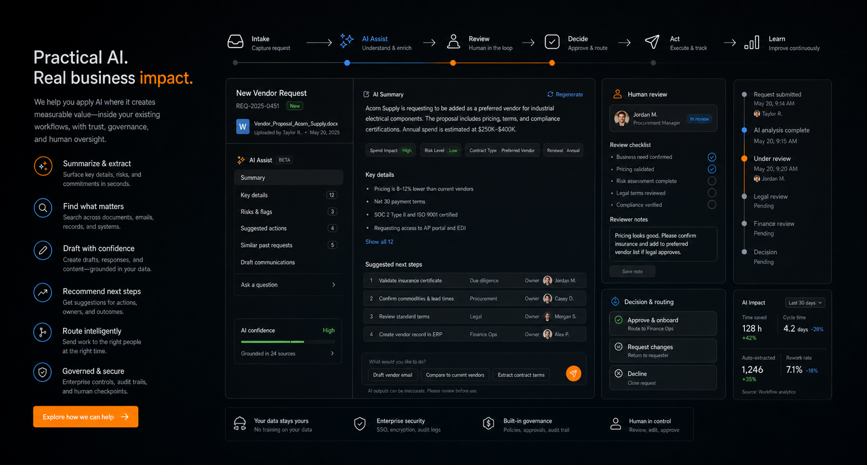867x465 pixels.
Task: Click Compare to current vendors button
Action: (455, 375)
